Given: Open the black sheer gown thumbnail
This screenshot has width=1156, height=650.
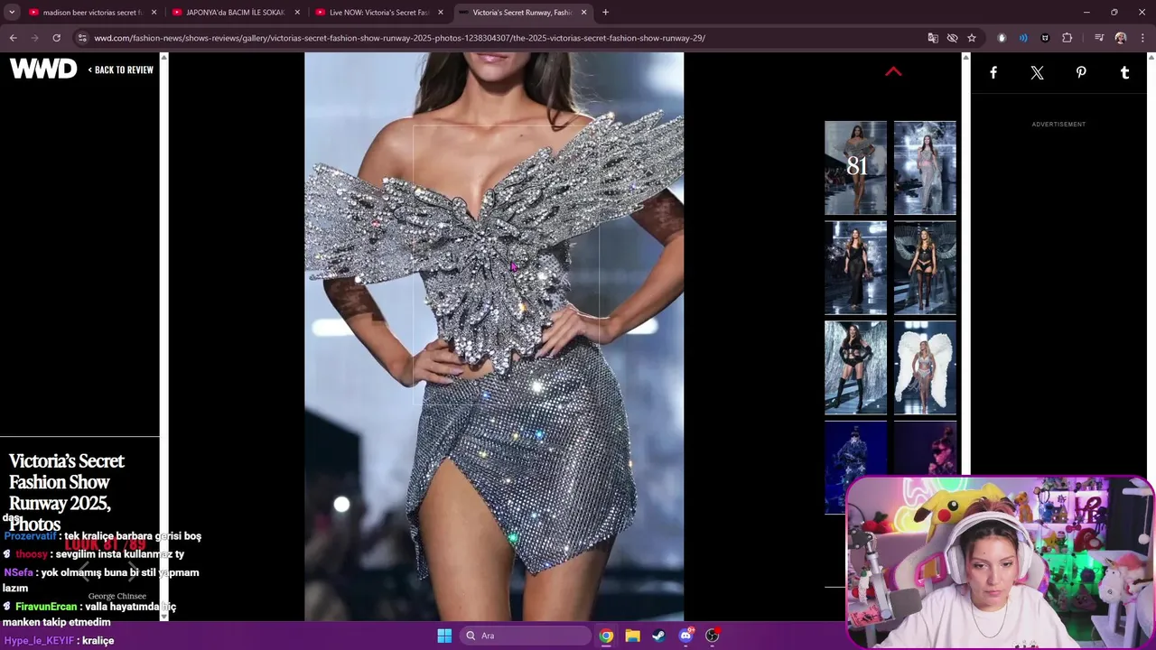Looking at the screenshot, I should click(855, 268).
